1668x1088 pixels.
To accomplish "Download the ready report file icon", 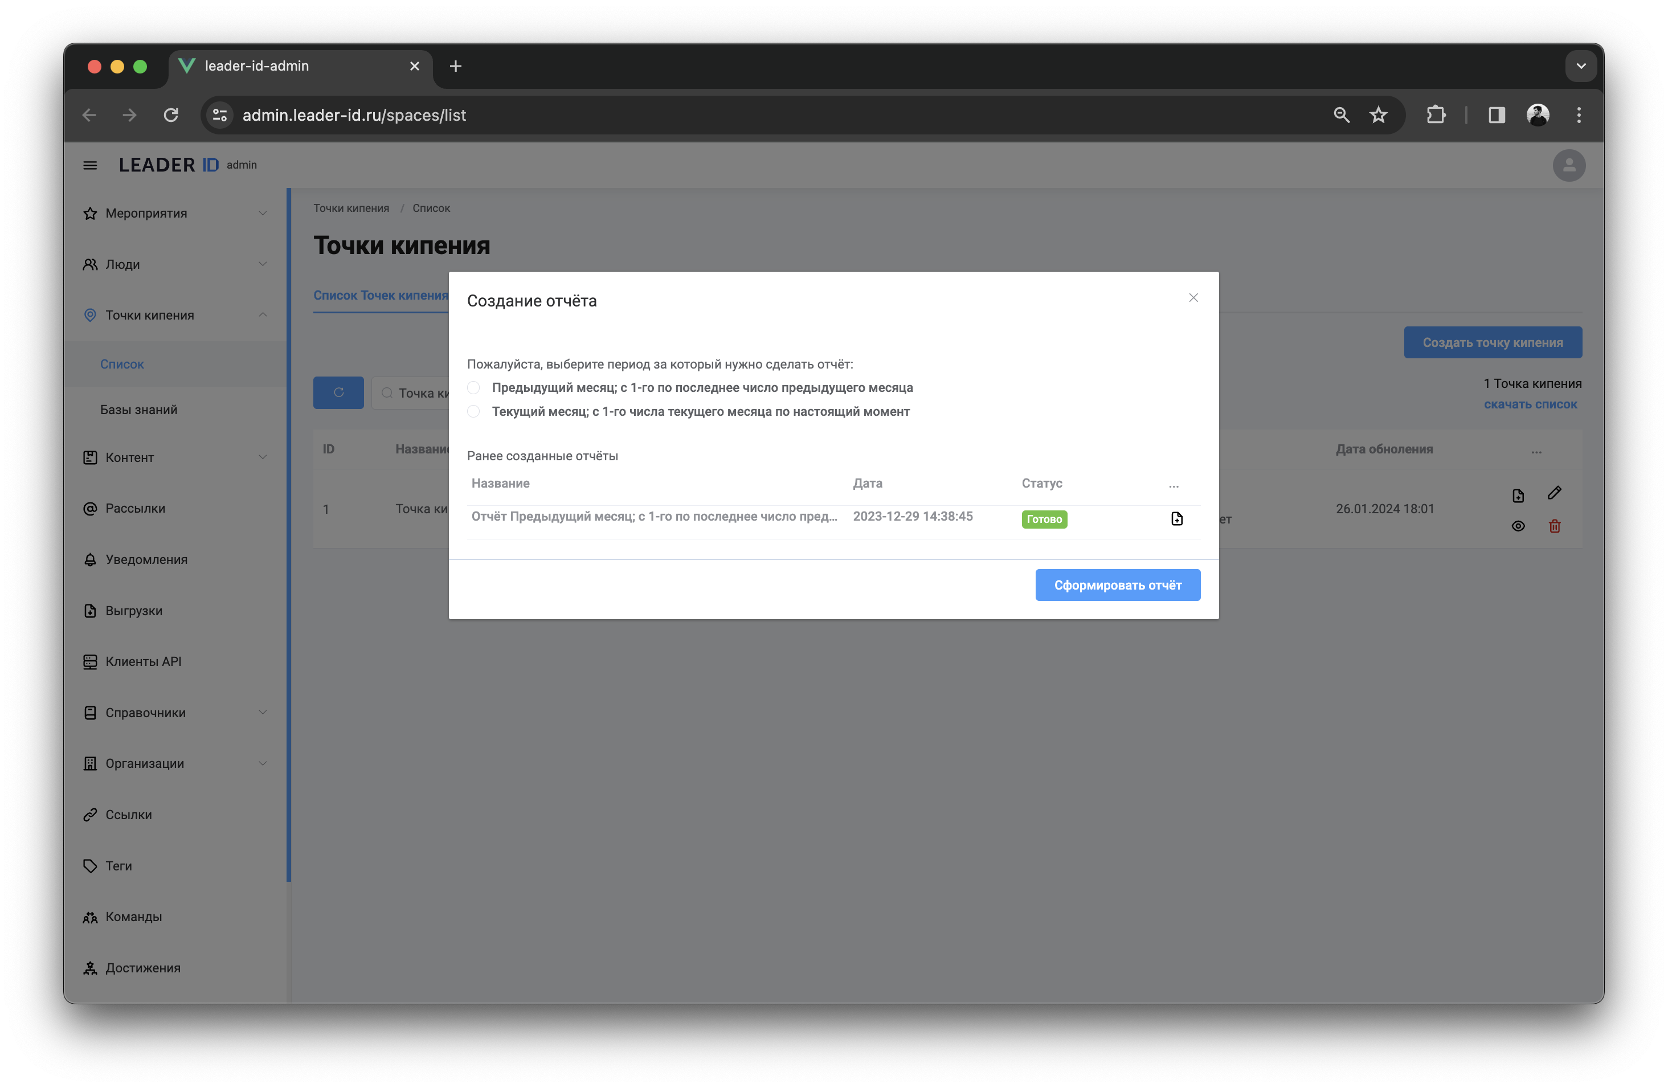I will point(1177,519).
